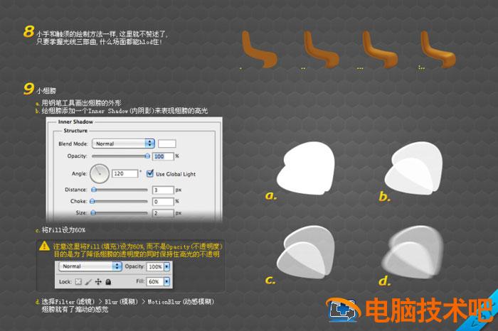The width and height of the screenshot is (498, 331).
Task: Click the Angle dial control
Action: (x=100, y=173)
